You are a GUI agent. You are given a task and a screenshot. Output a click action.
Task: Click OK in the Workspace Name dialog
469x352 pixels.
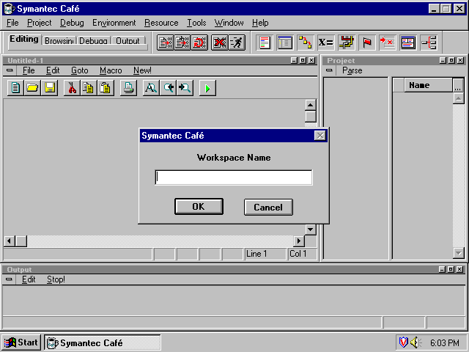pyautogui.click(x=199, y=207)
